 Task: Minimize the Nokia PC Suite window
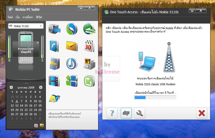coord(81,8)
